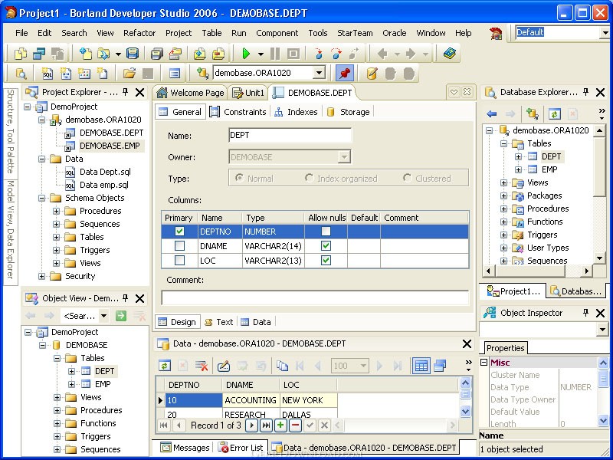
Task: Click the connection icon beside demobase.ORA1020 combo
Action: [202, 73]
